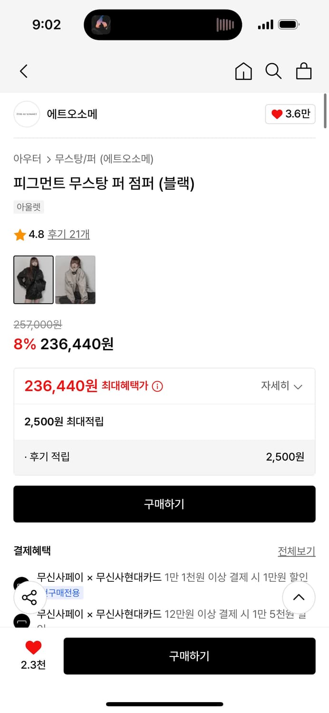The image size is (329, 713).
Task: Toggle brand like heart showing 3.6만
Action: 290,114
